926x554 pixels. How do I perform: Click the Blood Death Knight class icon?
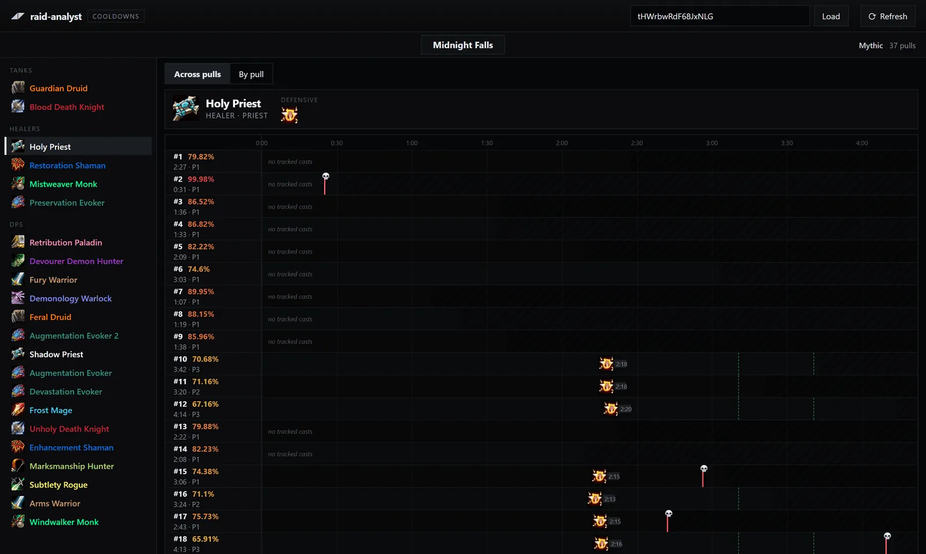pyautogui.click(x=18, y=106)
